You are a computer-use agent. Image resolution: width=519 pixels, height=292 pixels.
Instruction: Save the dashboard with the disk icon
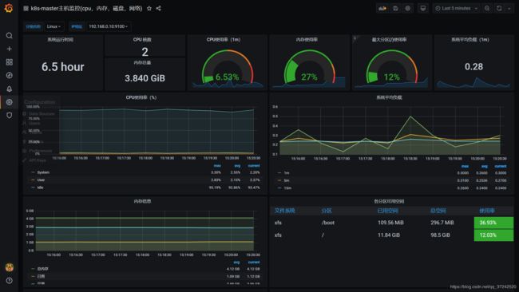395,8
